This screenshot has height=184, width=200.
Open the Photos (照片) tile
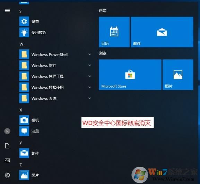click(x=178, y=75)
